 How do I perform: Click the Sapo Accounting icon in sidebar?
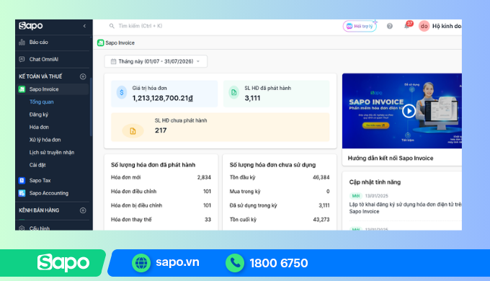tap(22, 193)
